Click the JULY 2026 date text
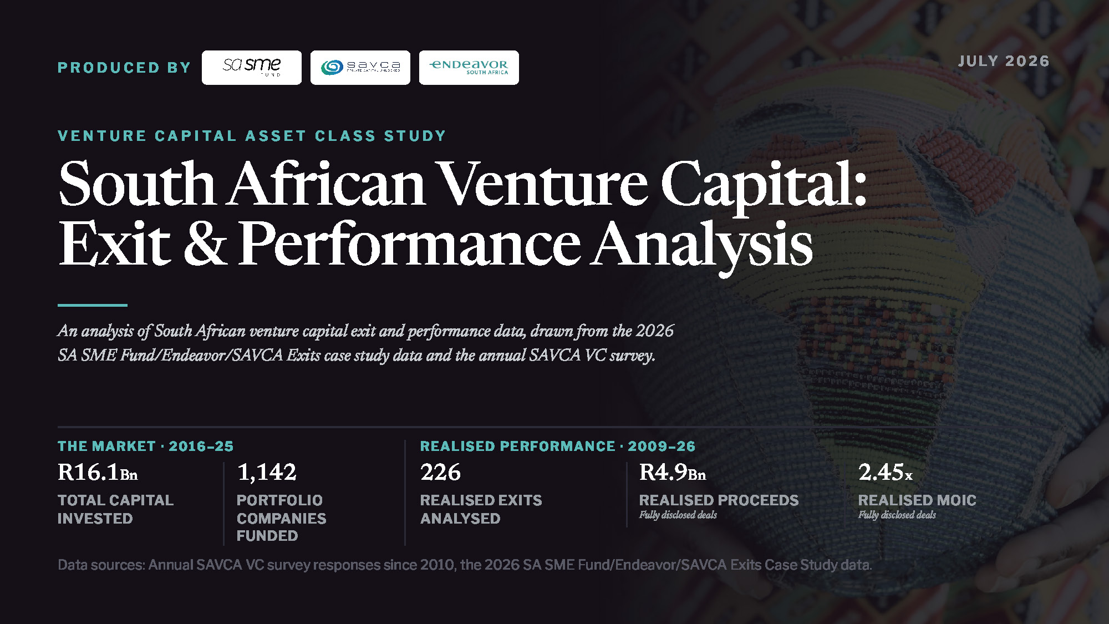 coord(1004,61)
